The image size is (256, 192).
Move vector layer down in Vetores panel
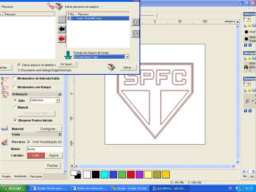[250, 45]
